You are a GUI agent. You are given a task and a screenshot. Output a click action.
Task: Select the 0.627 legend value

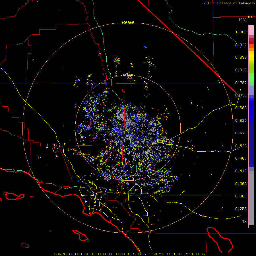[241, 121]
